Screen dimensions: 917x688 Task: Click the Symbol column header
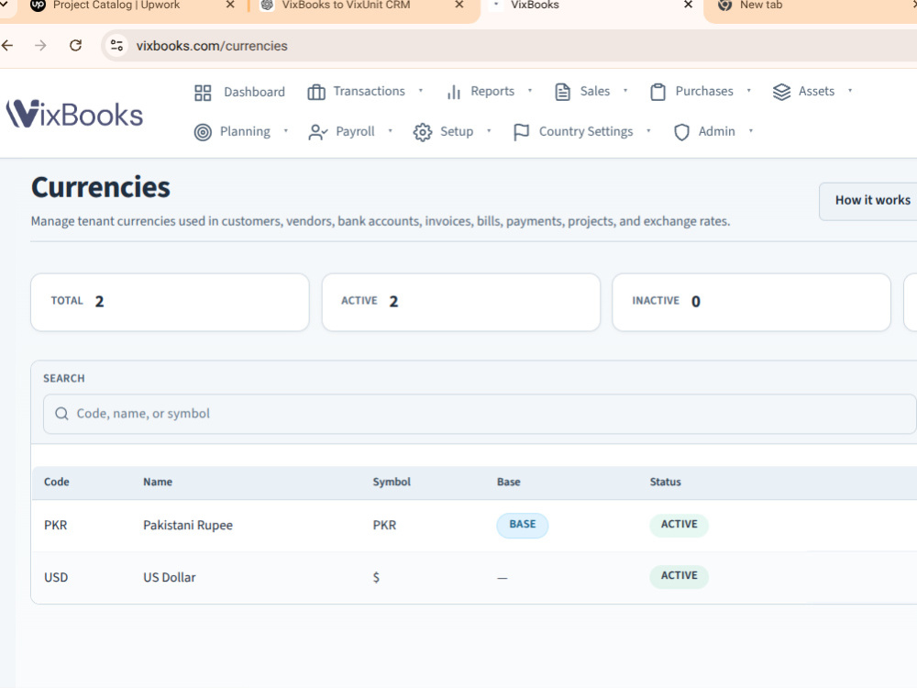(x=392, y=483)
